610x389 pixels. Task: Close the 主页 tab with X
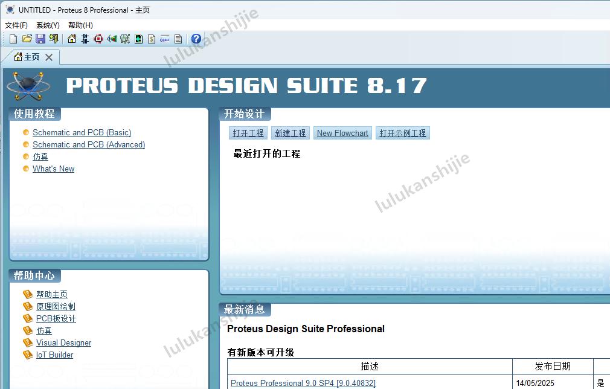pos(49,57)
